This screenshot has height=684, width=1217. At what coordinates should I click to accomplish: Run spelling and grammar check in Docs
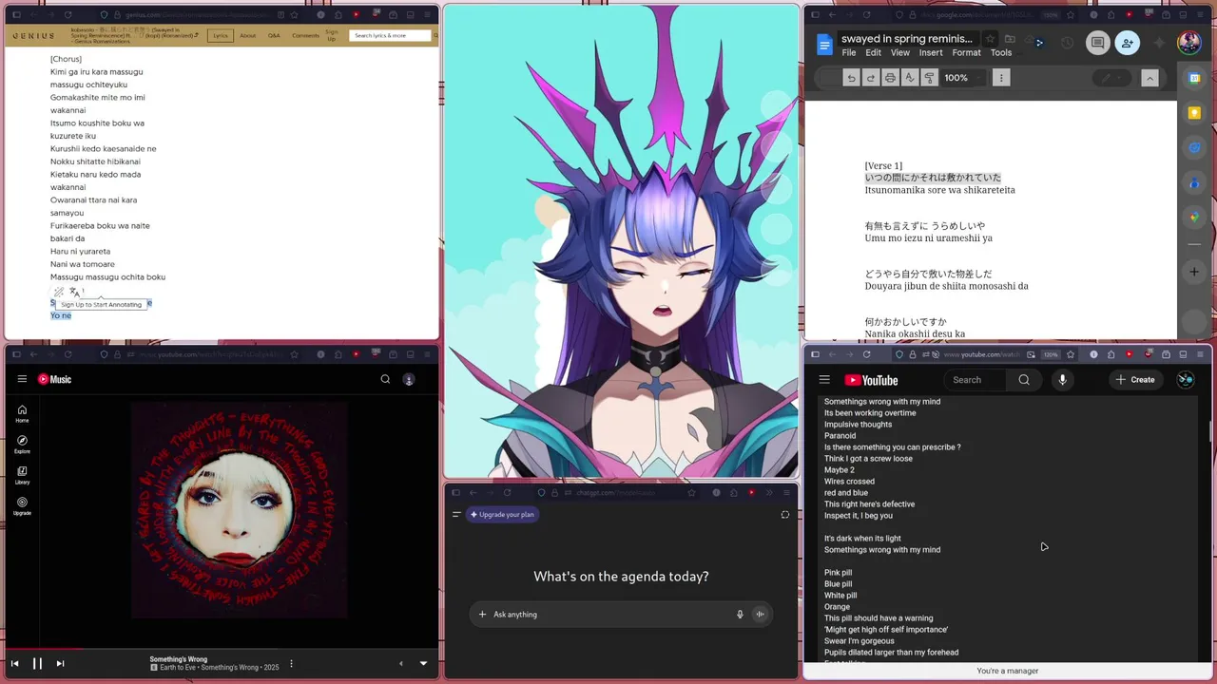910,78
